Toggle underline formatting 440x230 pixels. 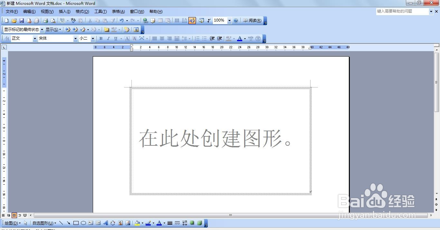click(116, 38)
